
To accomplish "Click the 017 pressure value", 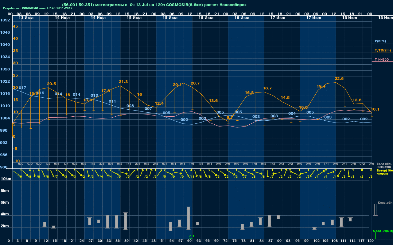I will click(x=22, y=88).
